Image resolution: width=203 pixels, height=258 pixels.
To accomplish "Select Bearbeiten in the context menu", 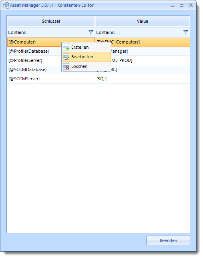I will [86, 57].
